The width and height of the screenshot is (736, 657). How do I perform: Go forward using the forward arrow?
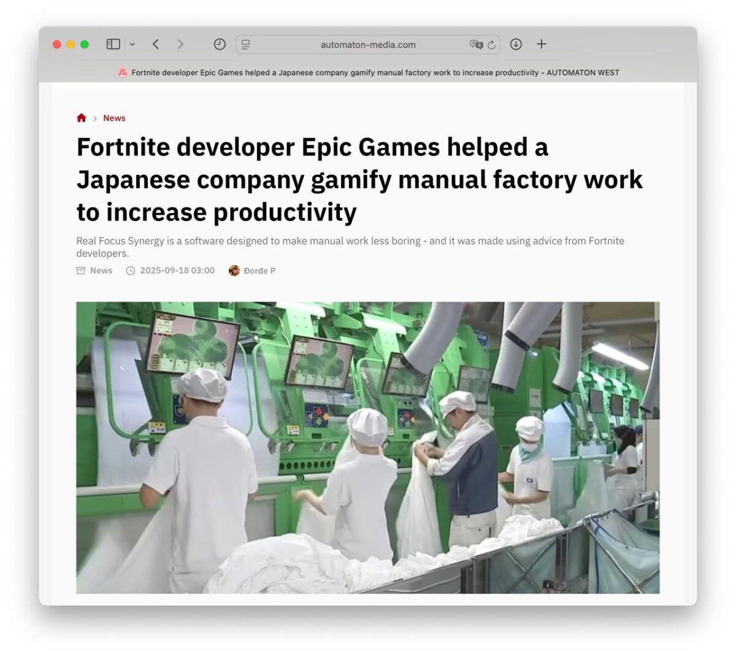pyautogui.click(x=180, y=44)
